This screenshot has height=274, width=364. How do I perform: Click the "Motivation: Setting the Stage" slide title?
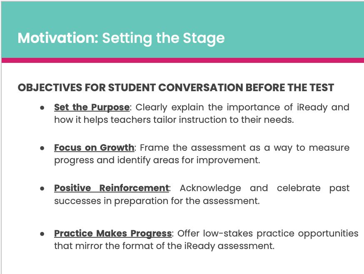pyautogui.click(x=121, y=38)
